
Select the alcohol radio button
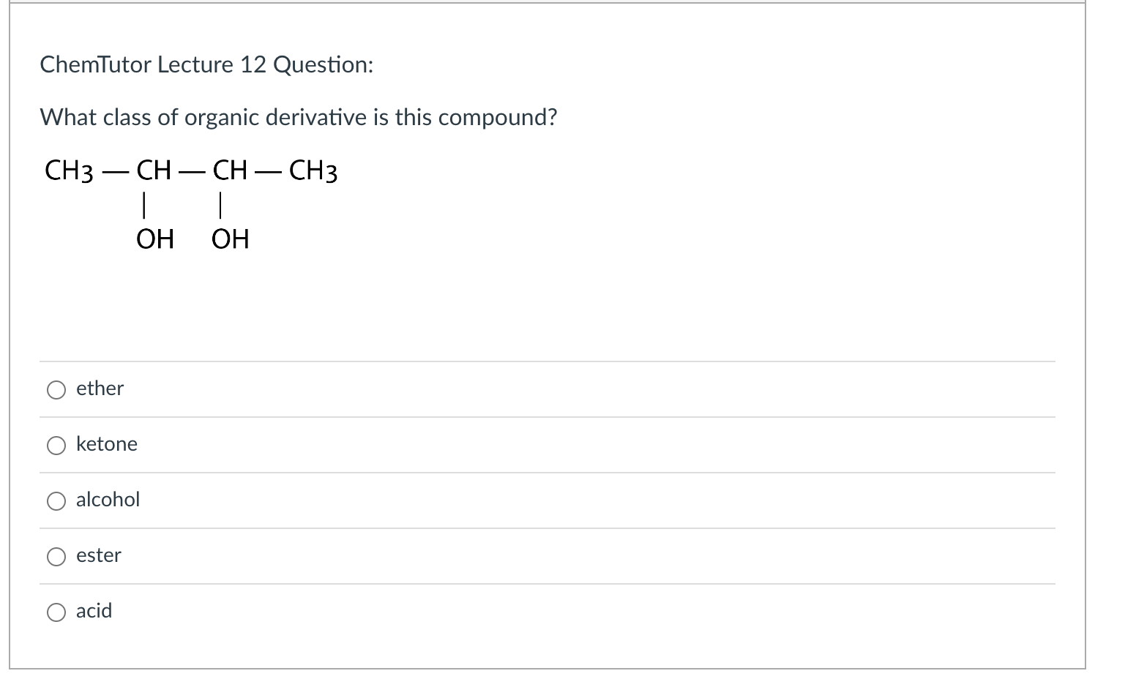pyautogui.click(x=56, y=500)
